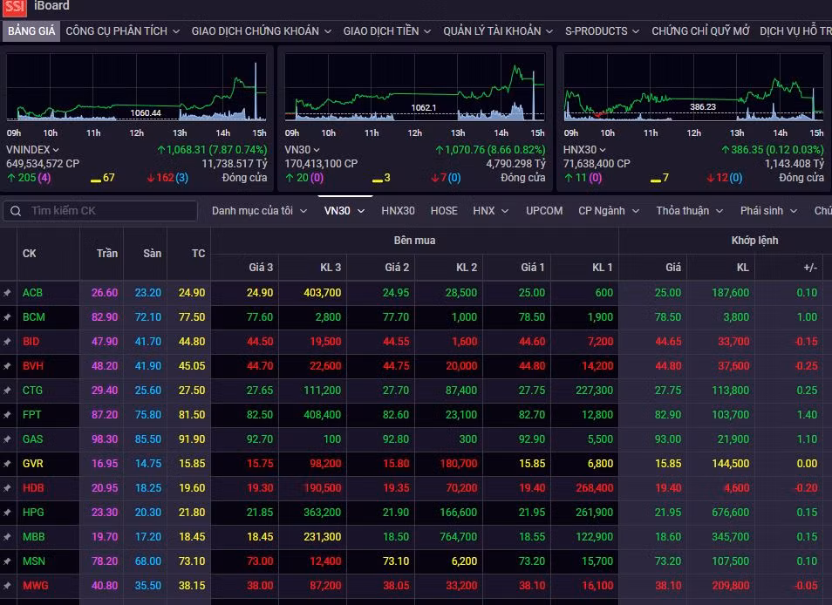Click the +/- column header
This screenshot has width=832, height=605.
[810, 268]
